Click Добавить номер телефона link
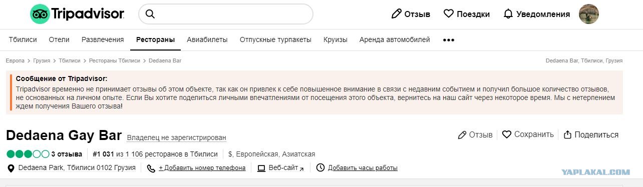 [x=202, y=168]
